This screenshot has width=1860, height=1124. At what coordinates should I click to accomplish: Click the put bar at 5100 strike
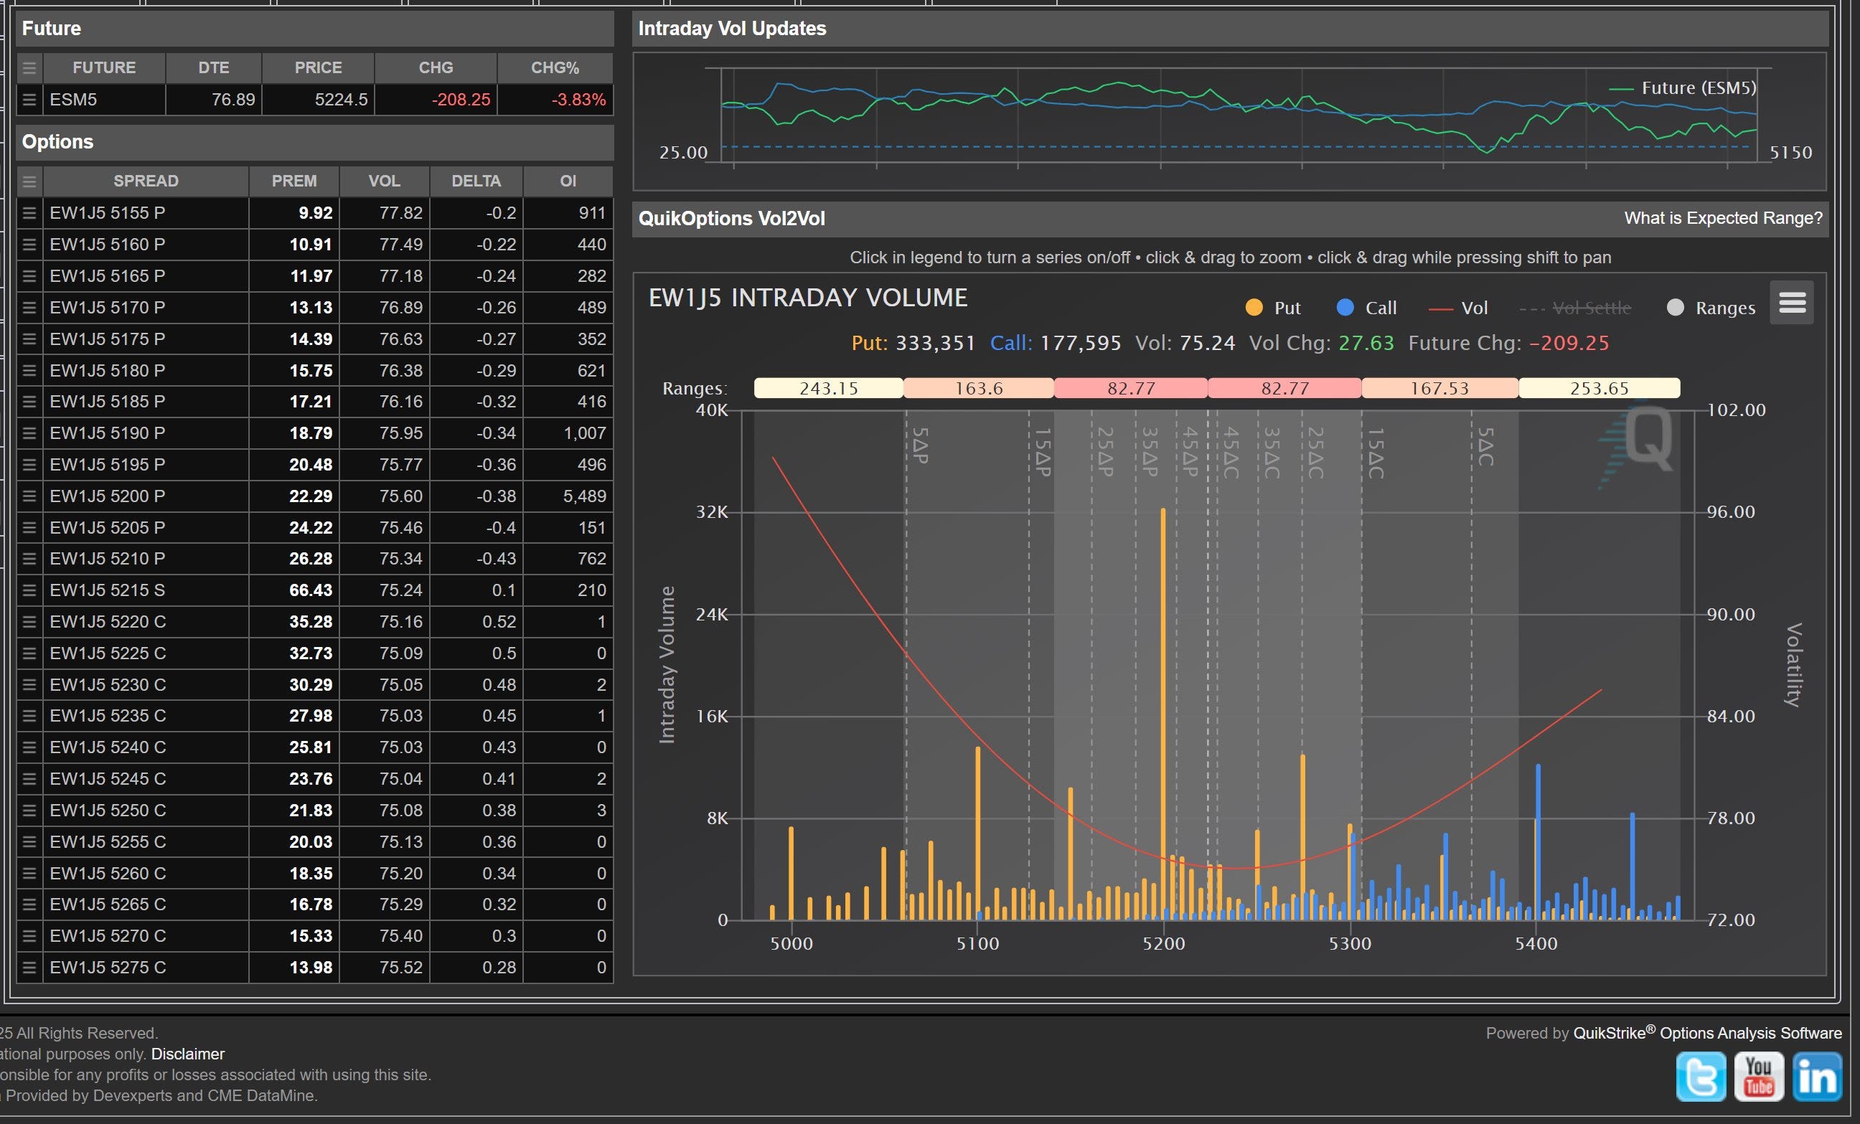tap(977, 833)
